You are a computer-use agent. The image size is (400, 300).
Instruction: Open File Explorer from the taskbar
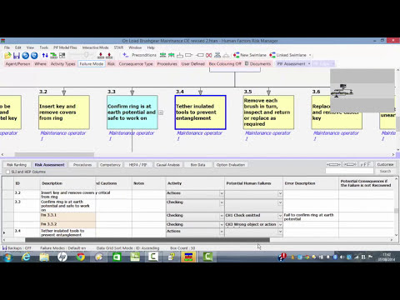pyautogui.click(x=44, y=257)
